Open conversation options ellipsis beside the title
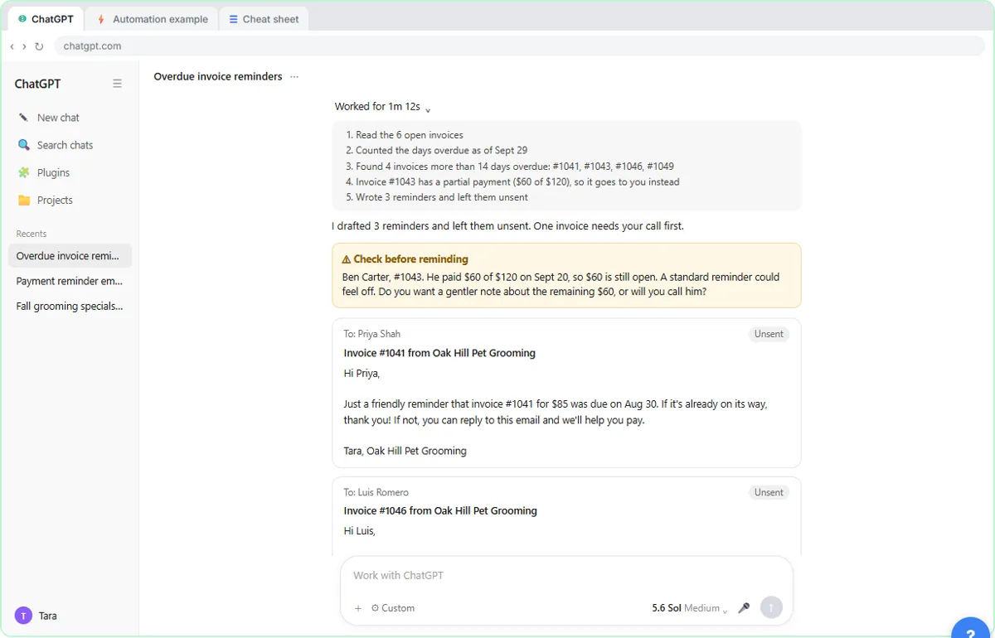 point(294,77)
